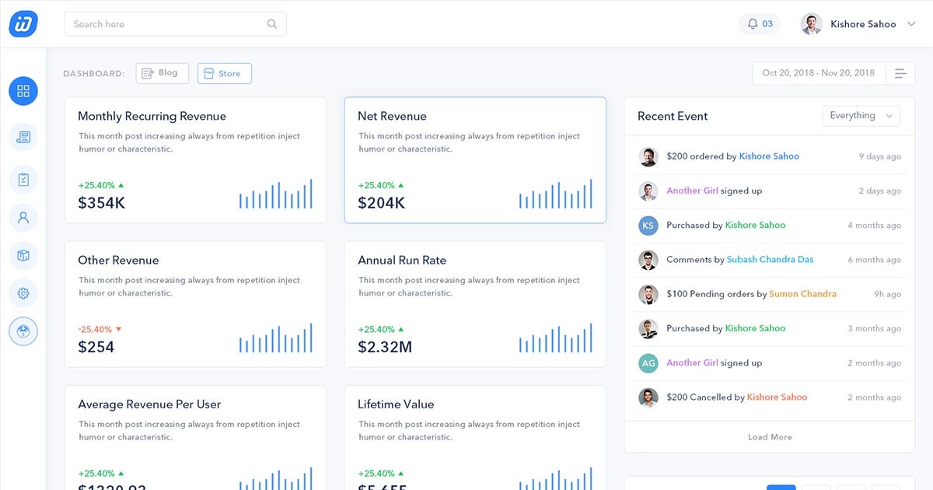
Task: Focus the Search here input field
Action: coord(175,24)
